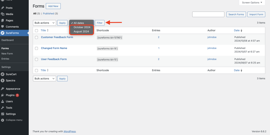Click the Pages icon in sidebar
This screenshot has height=135, width=270.
tap(3, 21)
